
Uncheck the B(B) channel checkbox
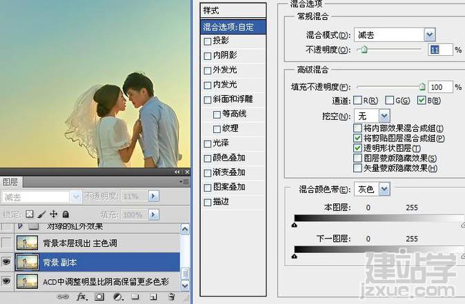[421, 100]
